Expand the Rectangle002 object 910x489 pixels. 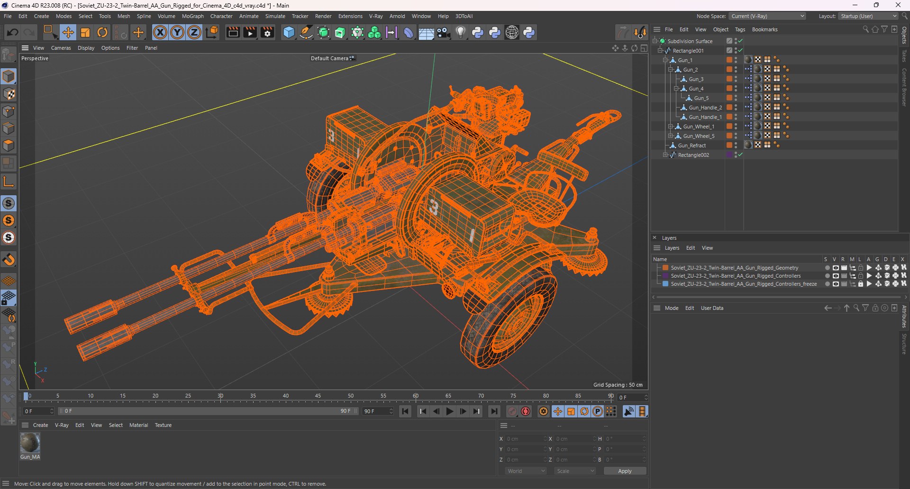[x=665, y=155]
